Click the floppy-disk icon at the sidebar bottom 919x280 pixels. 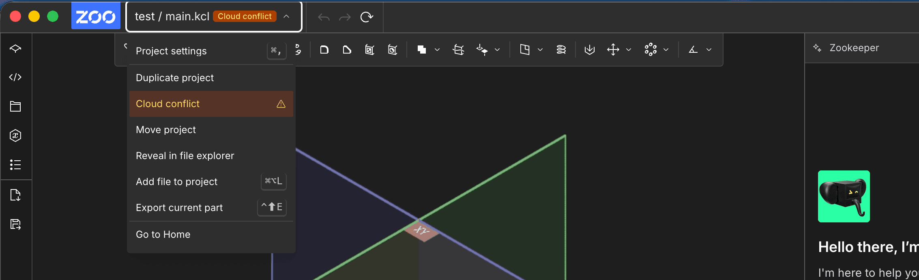click(x=15, y=224)
